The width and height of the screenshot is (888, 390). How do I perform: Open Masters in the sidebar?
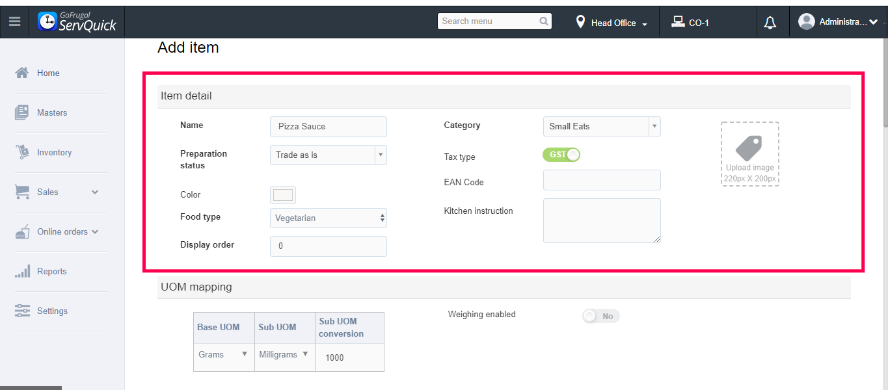coord(52,113)
